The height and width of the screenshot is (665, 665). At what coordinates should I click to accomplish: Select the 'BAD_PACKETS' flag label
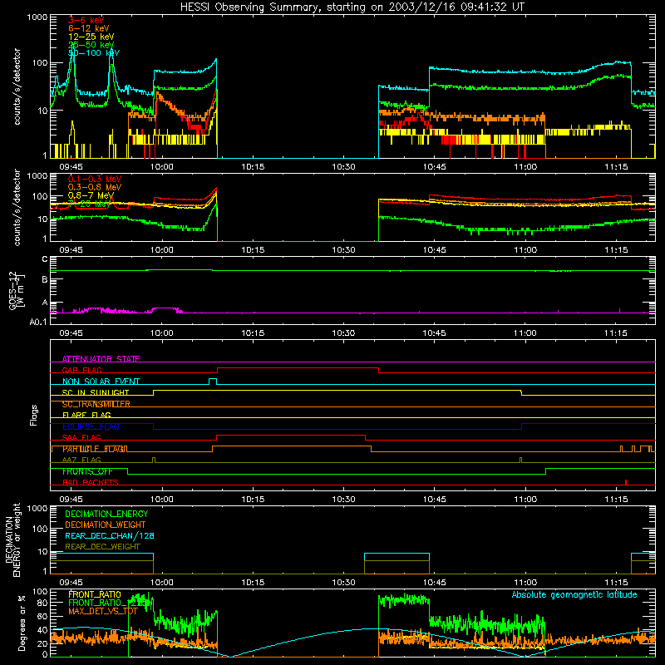tap(91, 482)
